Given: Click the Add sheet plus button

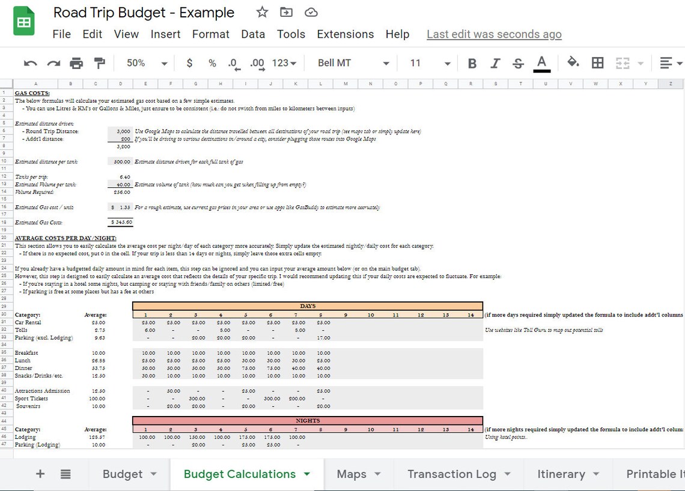Looking at the screenshot, I should point(40,474).
